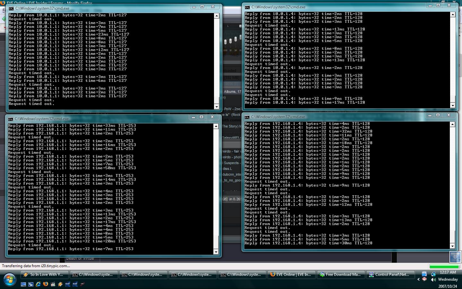The height and width of the screenshot is (289, 462).
Task: Open system menu icon of 10.0.1.4 cmd window
Action: coord(247,7)
